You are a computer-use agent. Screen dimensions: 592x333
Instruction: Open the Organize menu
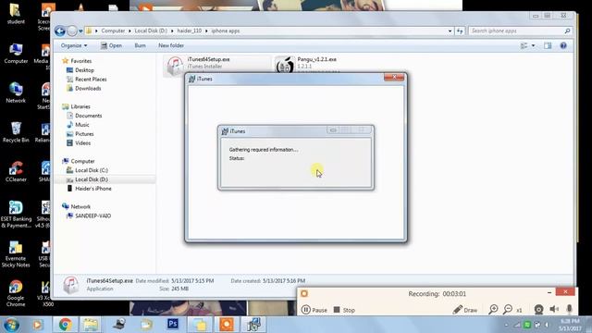(74, 45)
